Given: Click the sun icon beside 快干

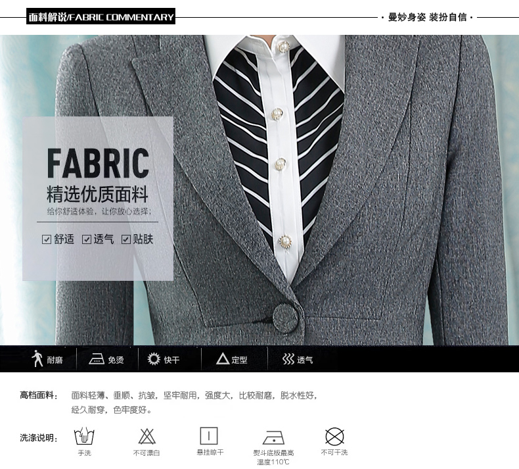Looking at the screenshot, I should (x=154, y=359).
